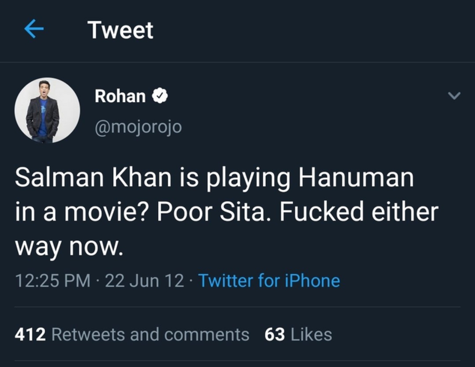Image resolution: width=475 pixels, height=367 pixels.
Task: Click the tweet's last line "way now."
Action: (x=67, y=246)
